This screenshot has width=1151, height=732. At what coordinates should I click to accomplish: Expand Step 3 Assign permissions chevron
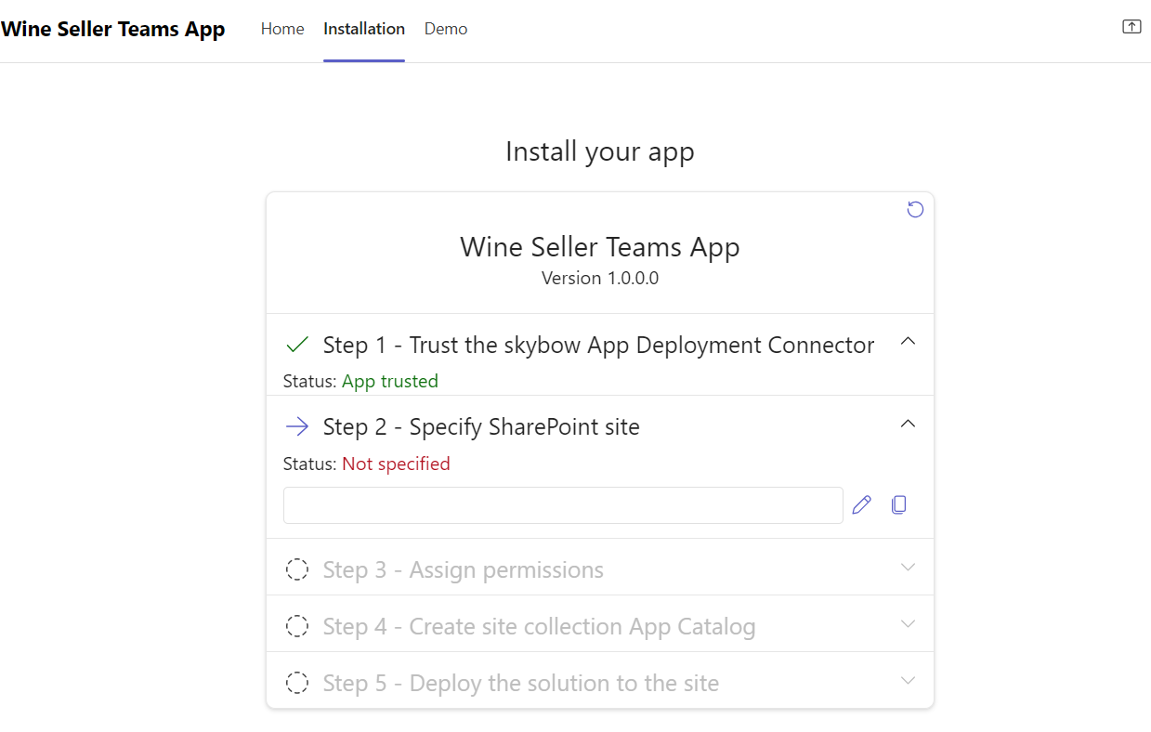[x=909, y=567]
